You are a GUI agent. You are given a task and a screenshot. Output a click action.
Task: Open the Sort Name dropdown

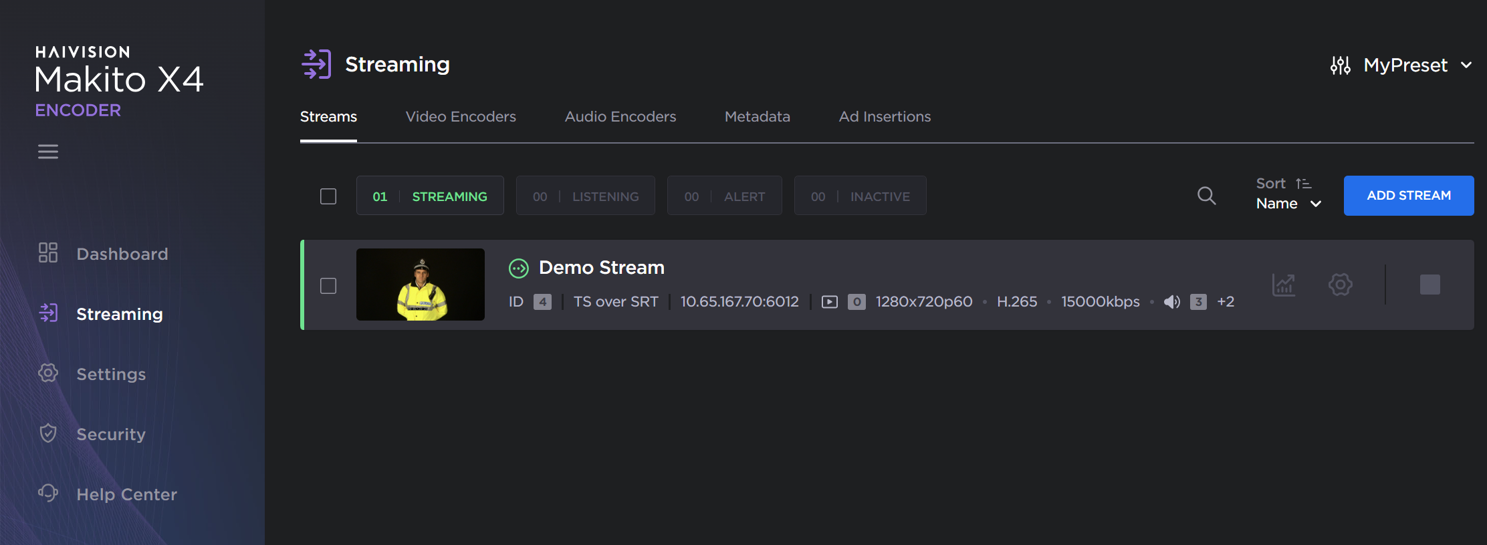1288,204
